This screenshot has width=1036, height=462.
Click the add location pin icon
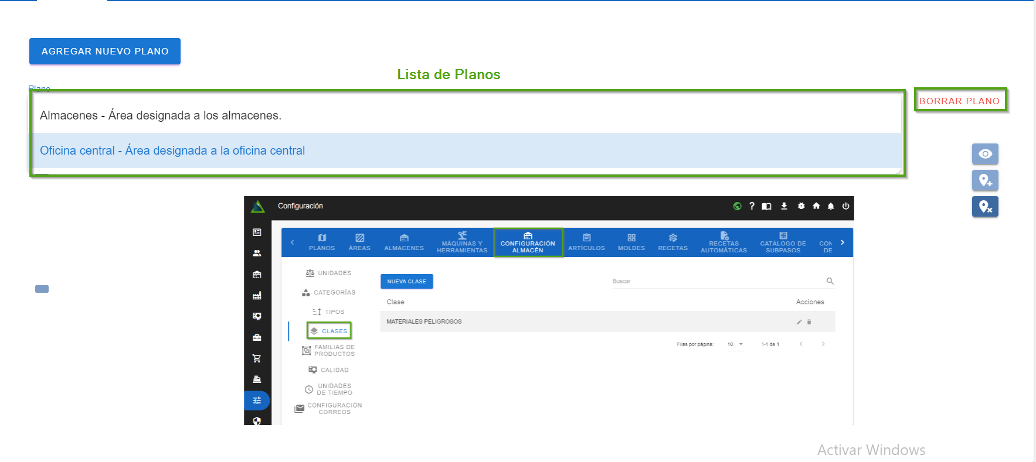985,180
